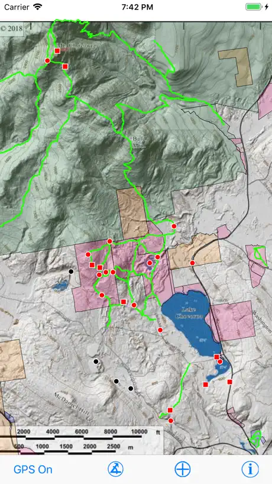The height and width of the screenshot is (484, 272).
Task: Tap the 7:42 PM clock
Action: (x=137, y=8)
